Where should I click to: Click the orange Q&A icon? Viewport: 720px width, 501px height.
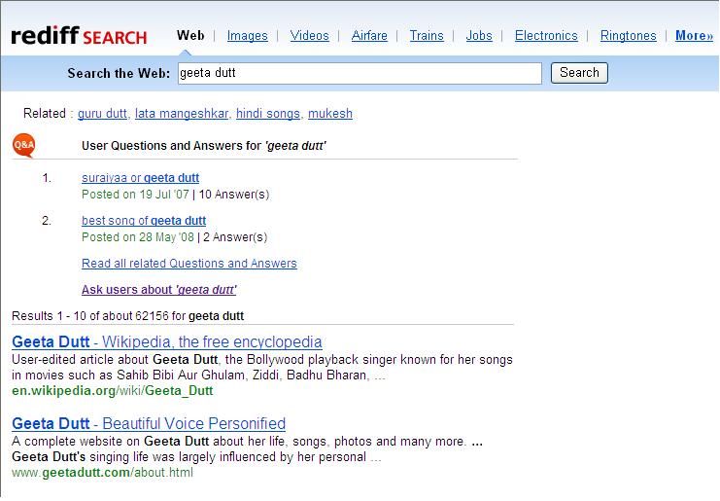tap(24, 145)
